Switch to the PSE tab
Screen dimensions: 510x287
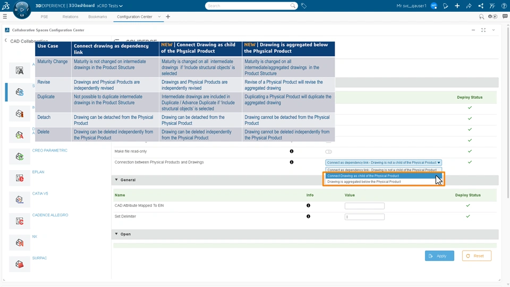pyautogui.click(x=44, y=16)
